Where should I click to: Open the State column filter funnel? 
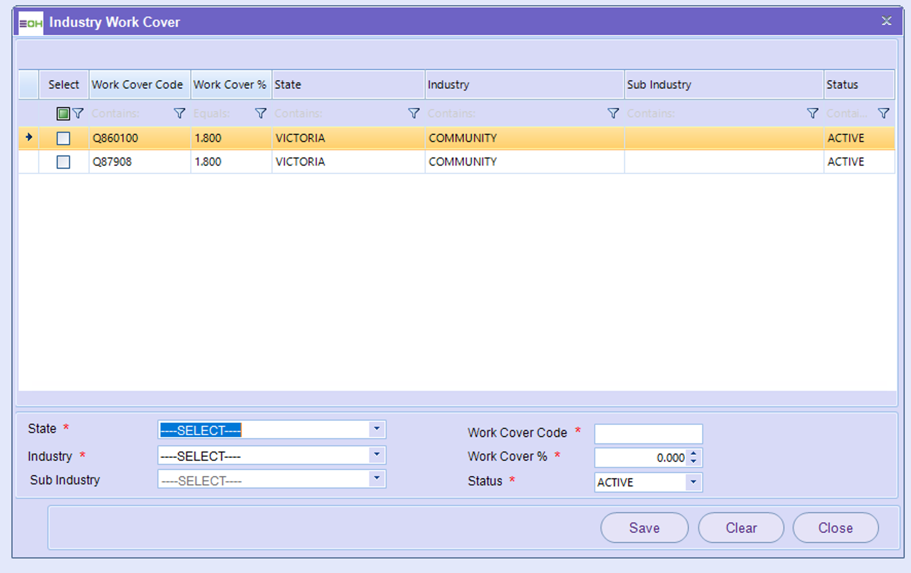pos(413,113)
